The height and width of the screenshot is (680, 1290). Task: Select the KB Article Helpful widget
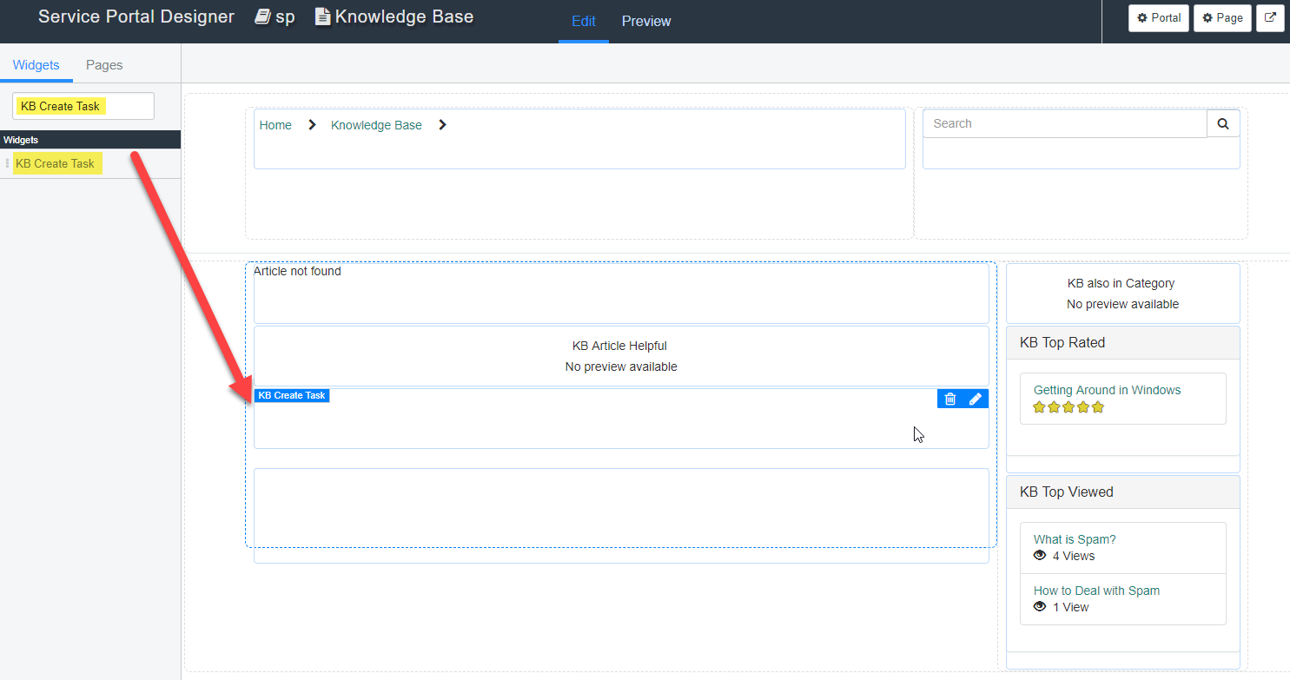coord(621,356)
